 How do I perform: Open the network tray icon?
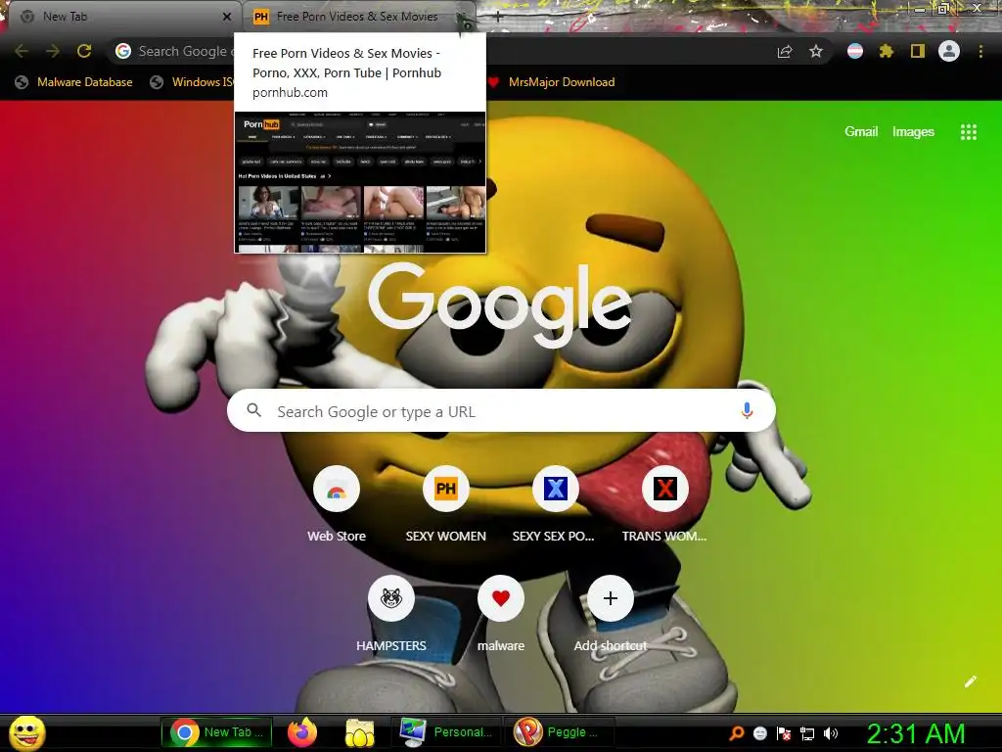point(807,733)
